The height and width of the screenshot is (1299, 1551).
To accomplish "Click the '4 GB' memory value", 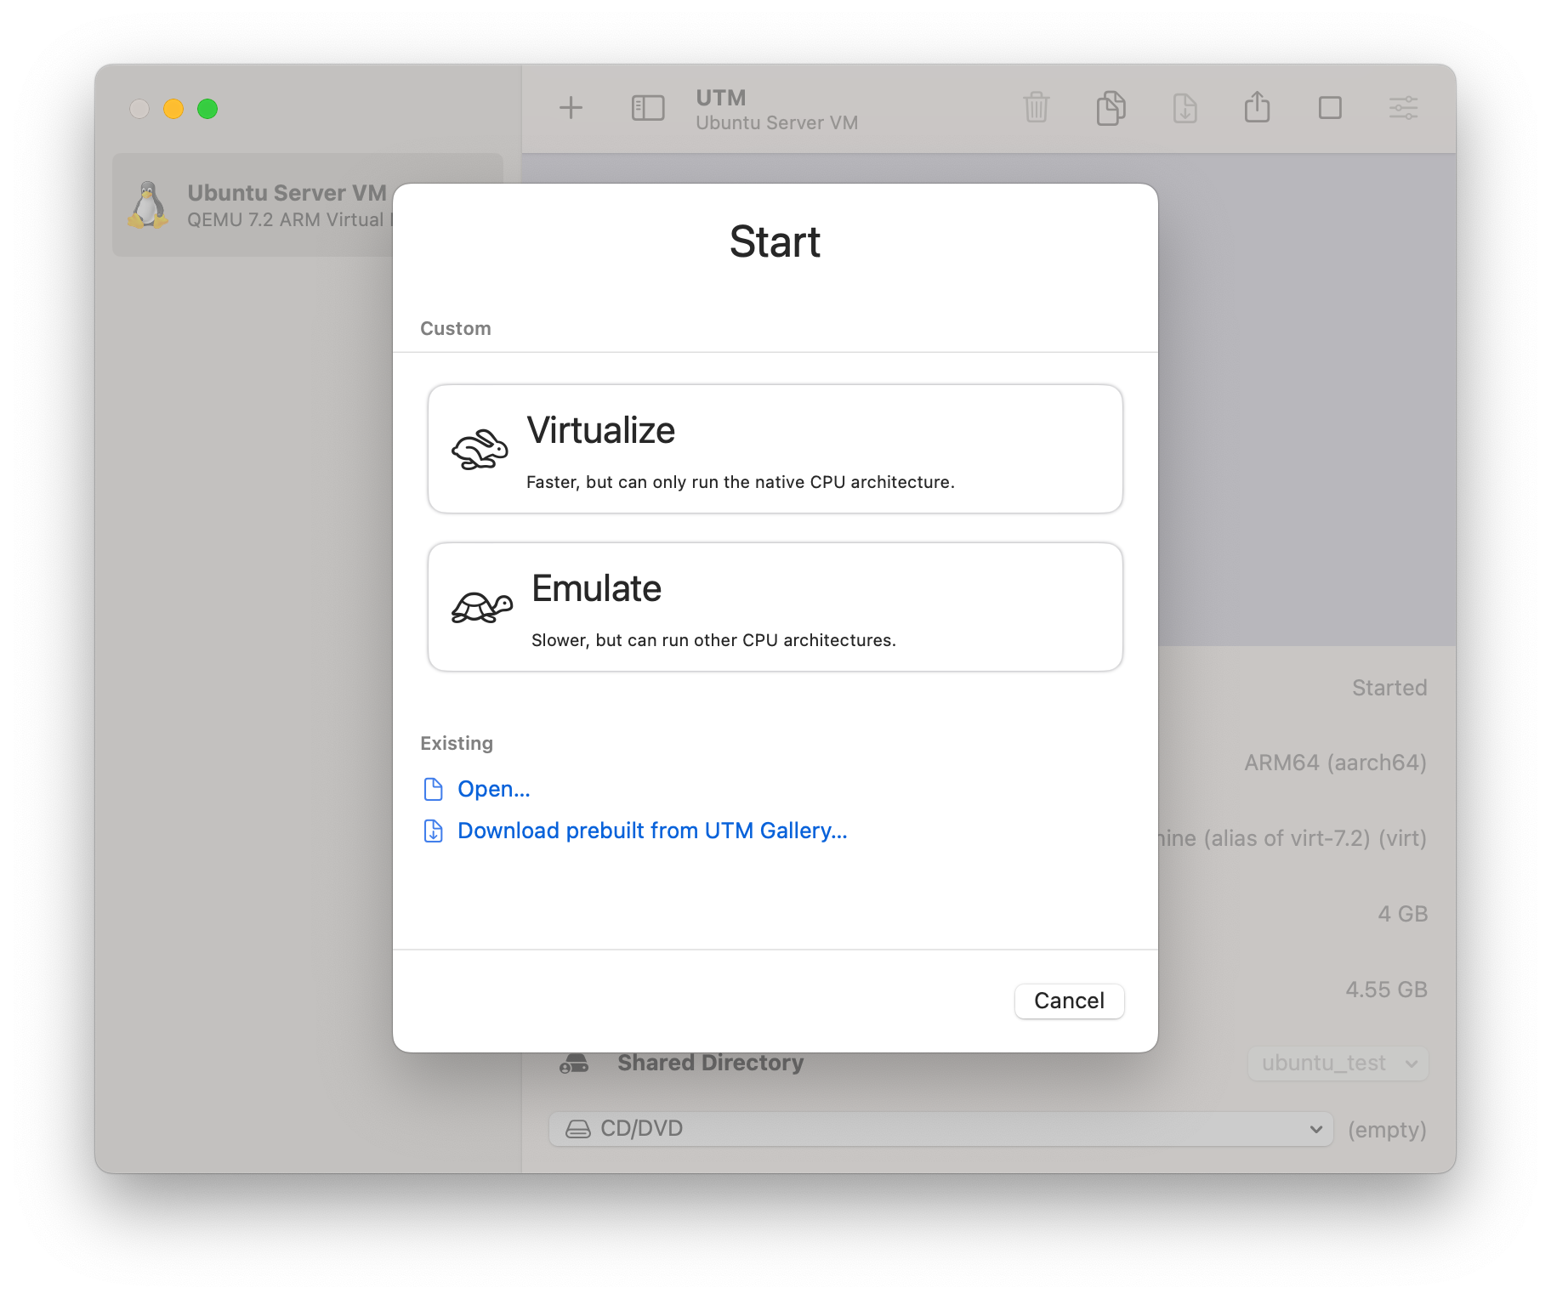I will point(1402,914).
